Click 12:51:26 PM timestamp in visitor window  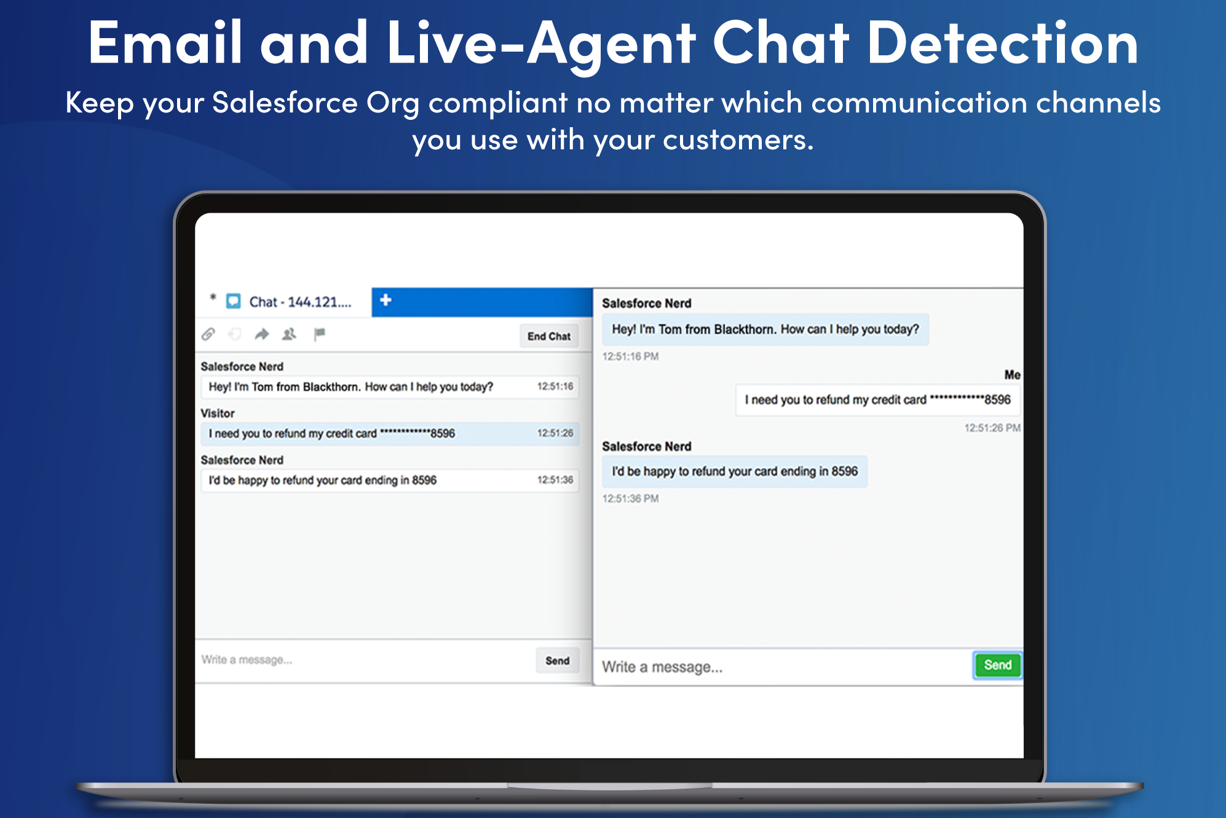coord(992,428)
